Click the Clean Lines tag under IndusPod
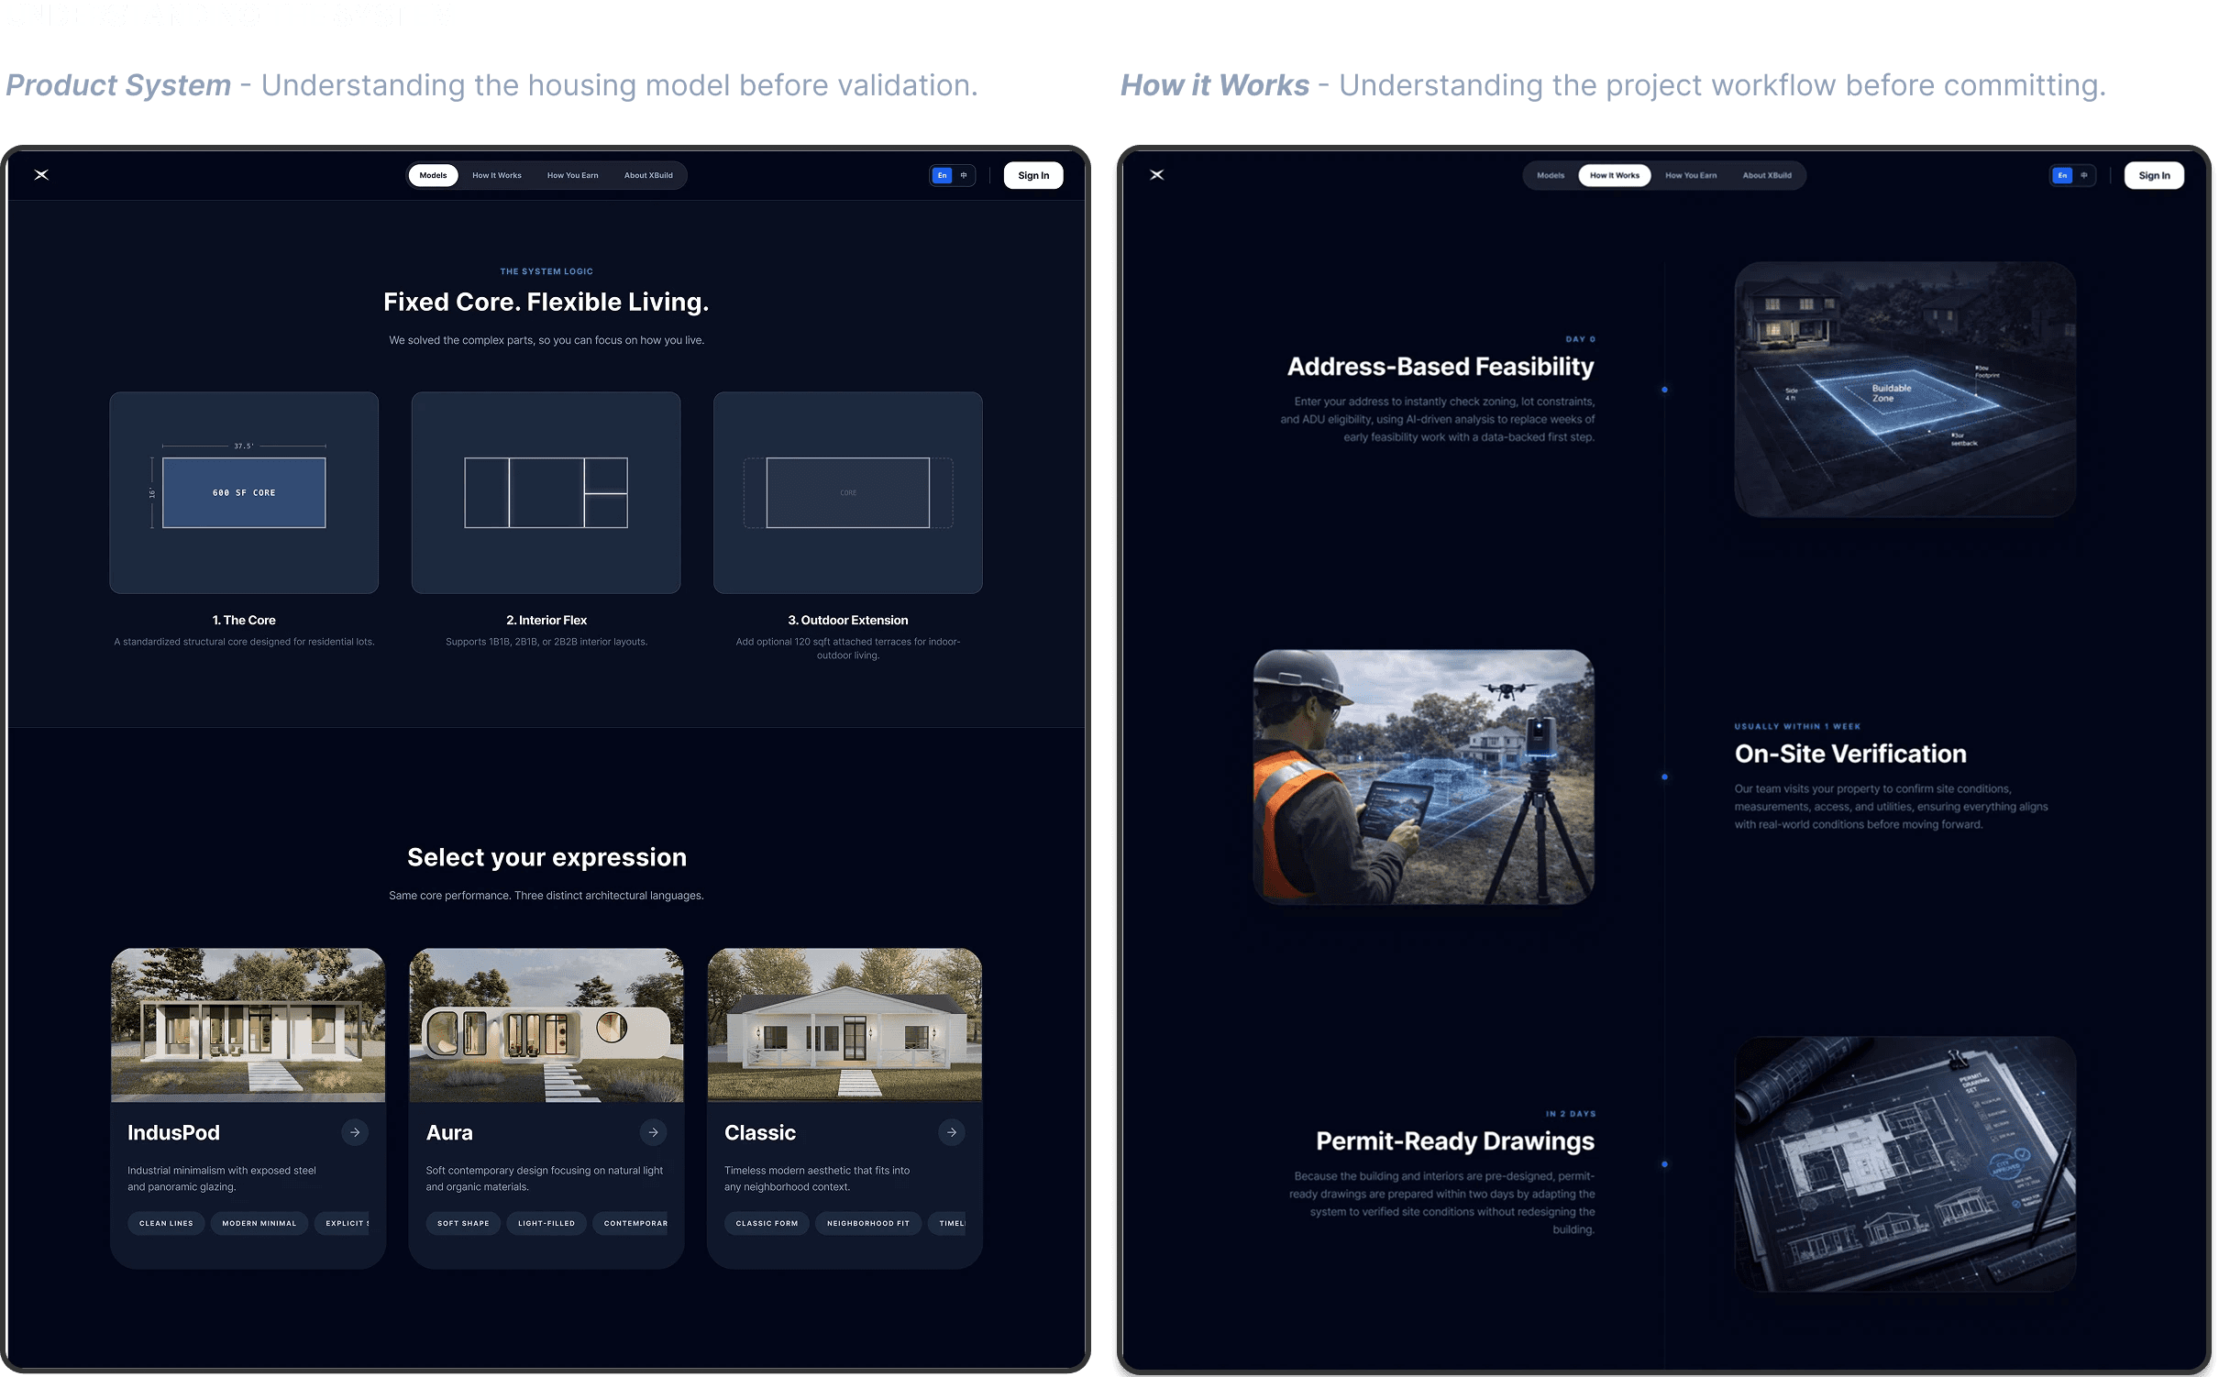The image size is (2219, 1377). 166,1223
